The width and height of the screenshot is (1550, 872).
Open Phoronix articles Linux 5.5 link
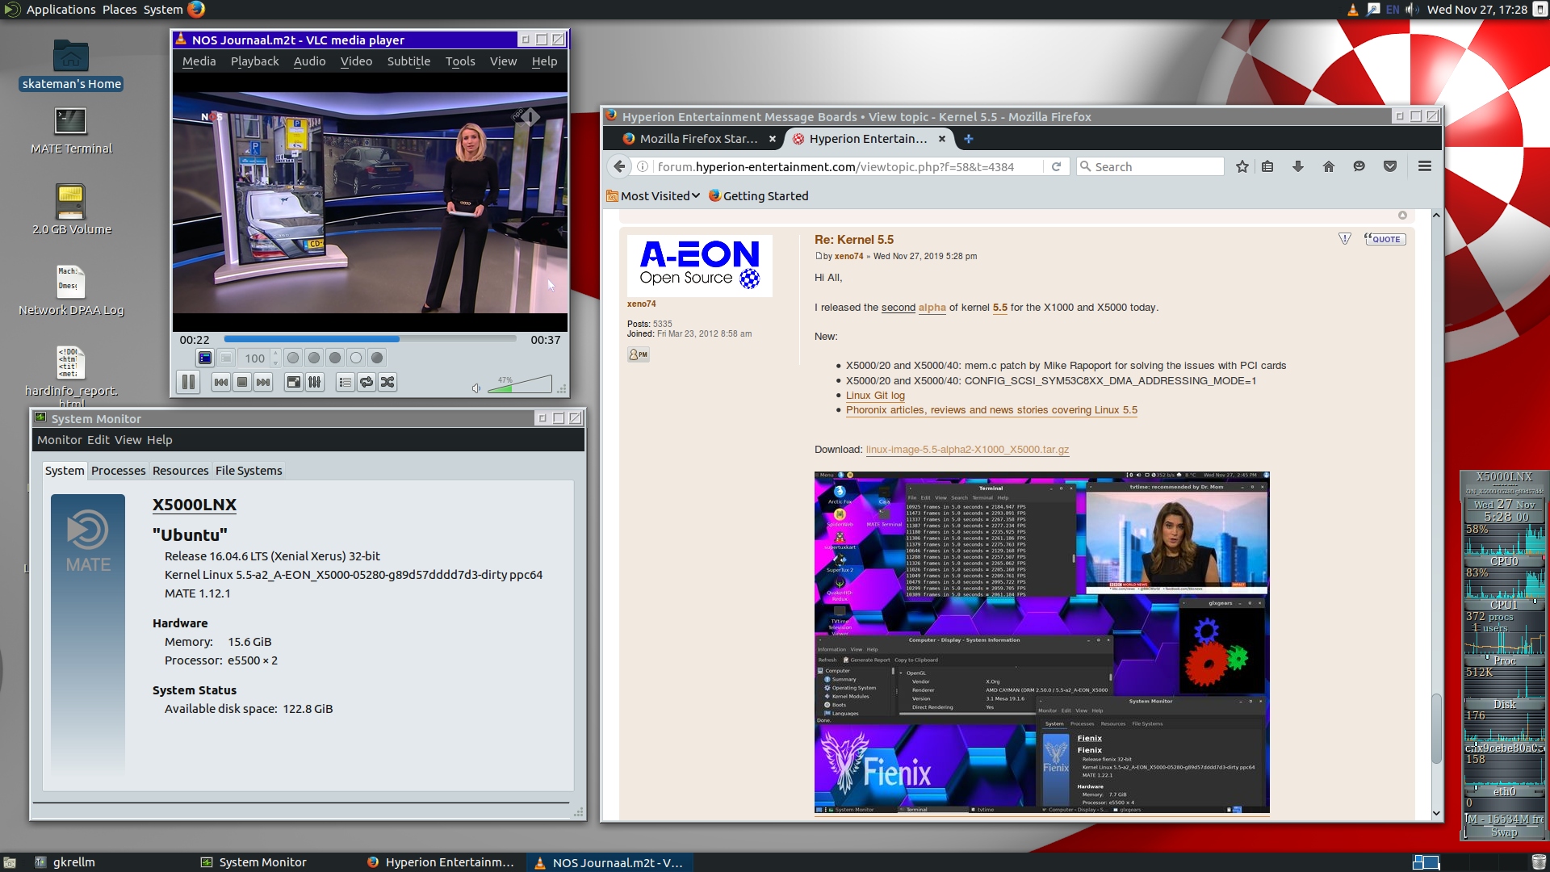[991, 410]
